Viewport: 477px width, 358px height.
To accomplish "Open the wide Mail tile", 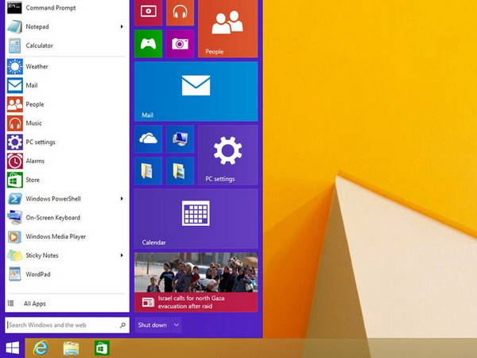I will pos(196,91).
